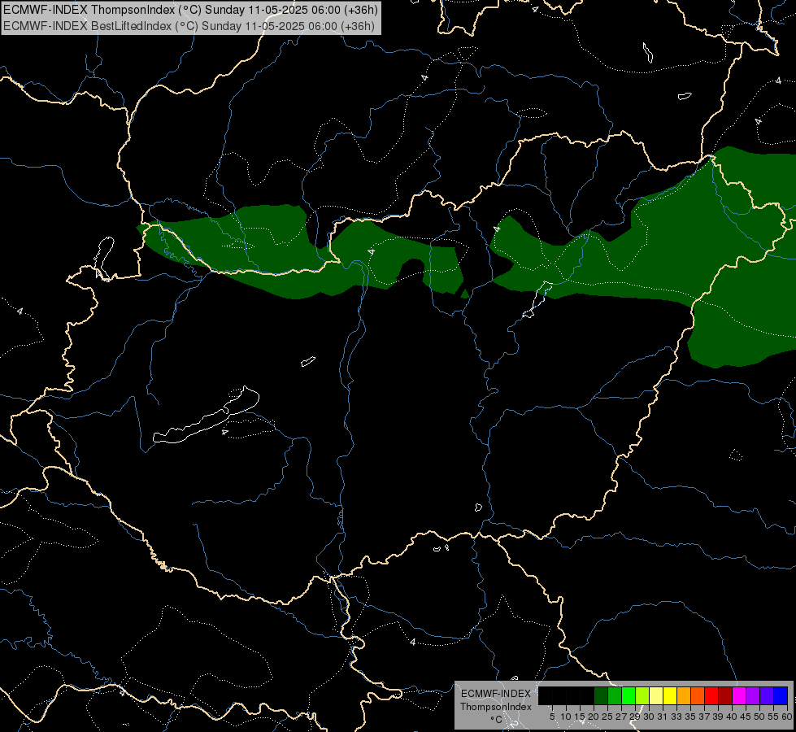Click the '°C' unit label in legend
The width and height of the screenshot is (796, 732).
497,719
